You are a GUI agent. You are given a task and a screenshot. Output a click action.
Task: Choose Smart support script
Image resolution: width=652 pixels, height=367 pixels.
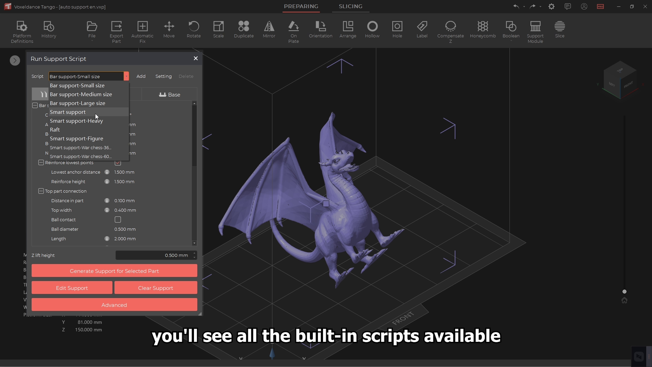89,112
